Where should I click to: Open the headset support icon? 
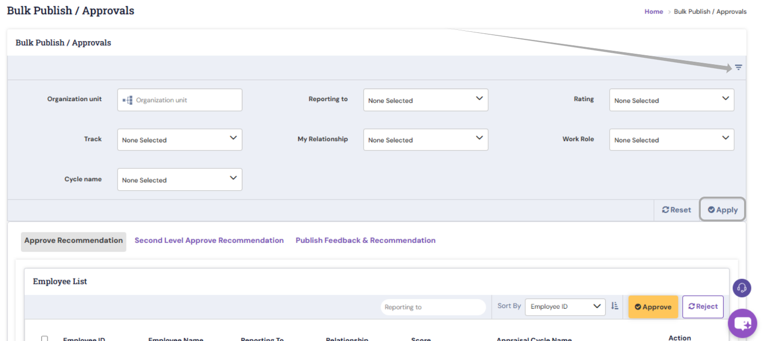click(x=742, y=288)
